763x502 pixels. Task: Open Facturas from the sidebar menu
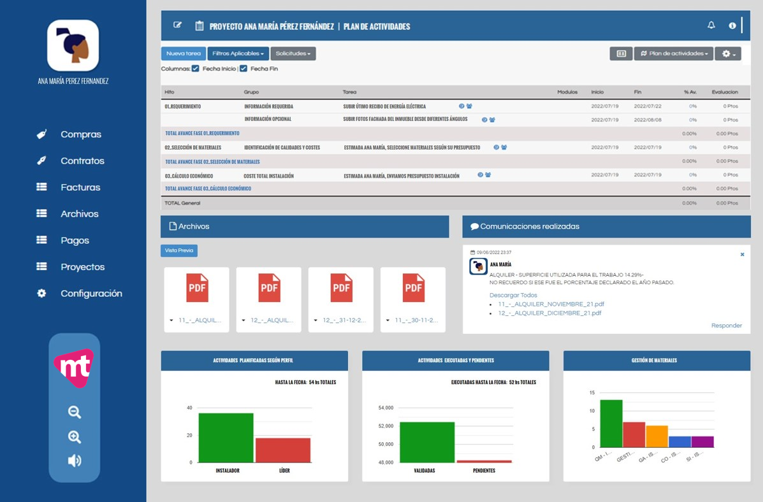pyautogui.click(x=80, y=187)
